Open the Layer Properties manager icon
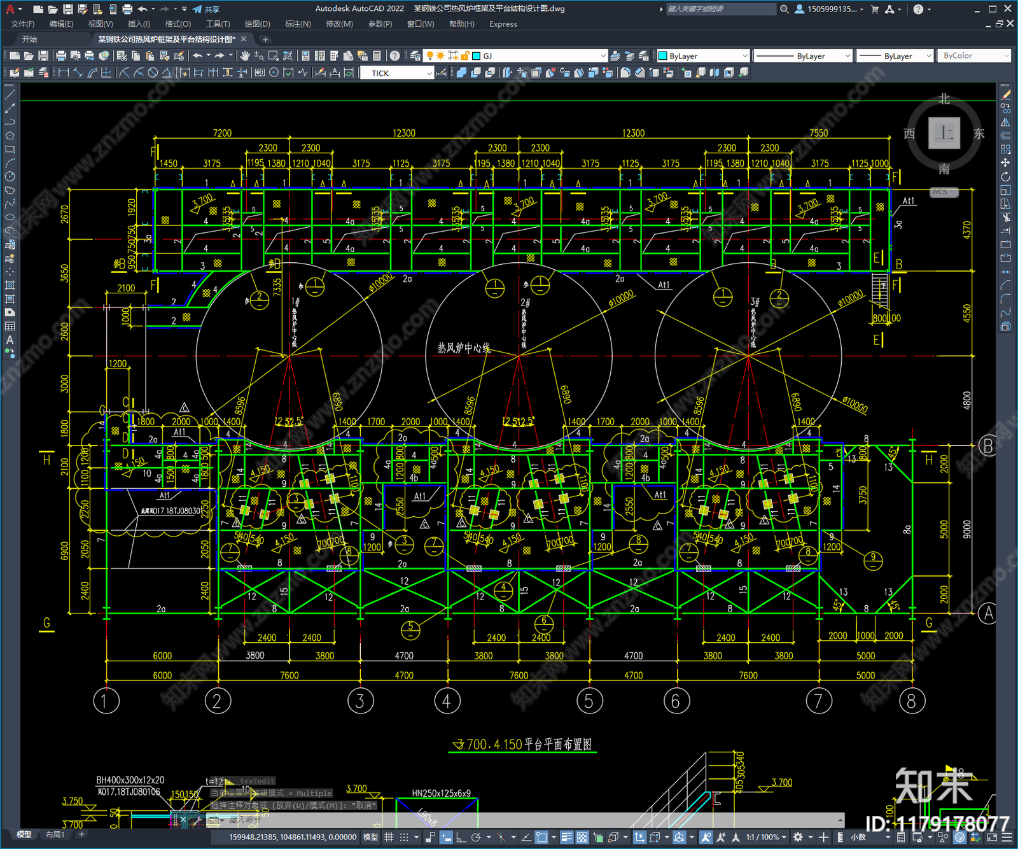The width and height of the screenshot is (1018, 849). tap(415, 56)
